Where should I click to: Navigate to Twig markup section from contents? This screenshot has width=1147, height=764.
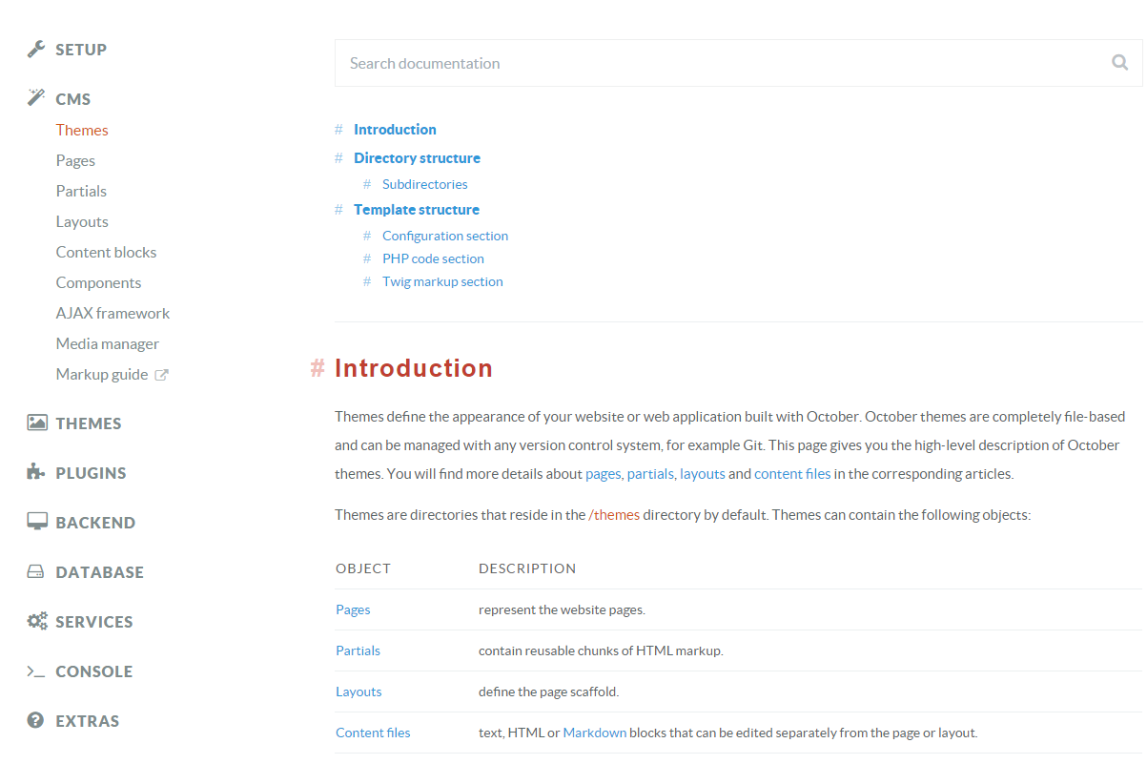442,280
